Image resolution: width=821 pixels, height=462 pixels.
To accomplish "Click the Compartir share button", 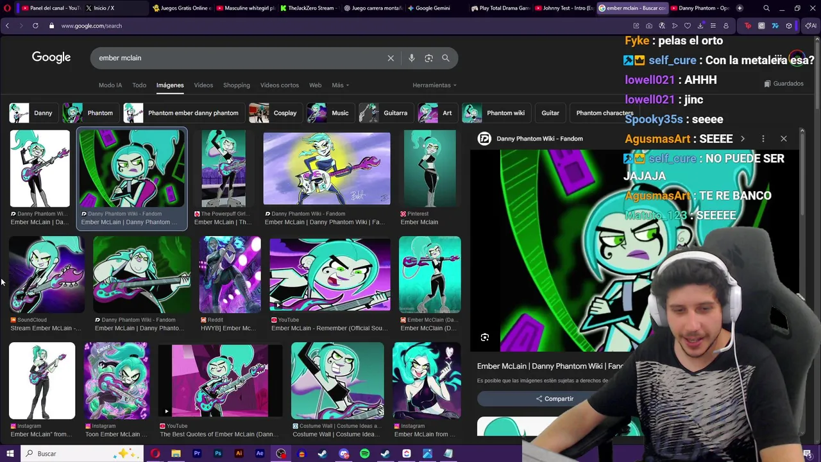I will click(555, 399).
